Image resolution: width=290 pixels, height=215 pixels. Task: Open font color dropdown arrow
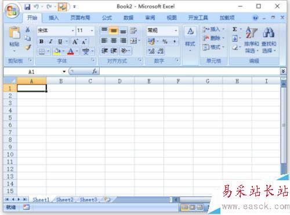pos(77,52)
